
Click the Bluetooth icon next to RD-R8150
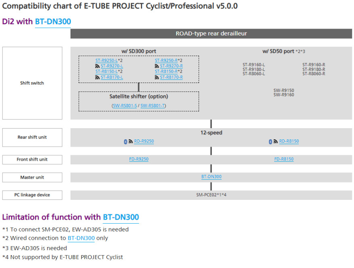tap(271, 142)
